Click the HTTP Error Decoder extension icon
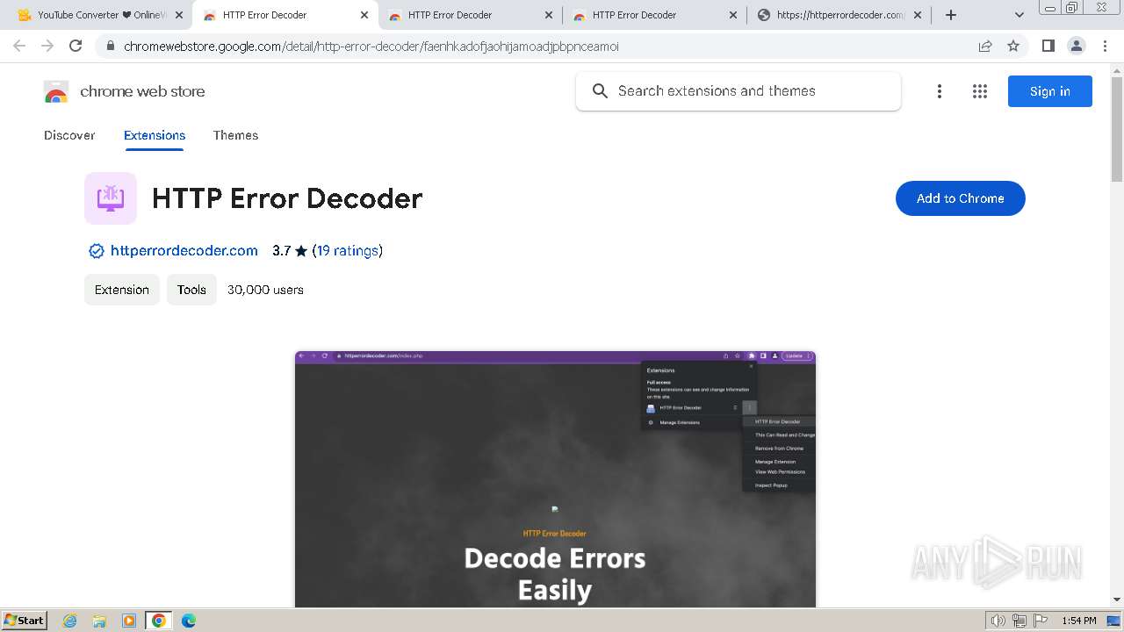This screenshot has height=632, width=1124. pos(111,198)
